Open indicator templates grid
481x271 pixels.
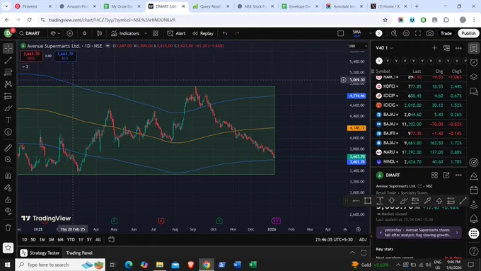click(156, 33)
